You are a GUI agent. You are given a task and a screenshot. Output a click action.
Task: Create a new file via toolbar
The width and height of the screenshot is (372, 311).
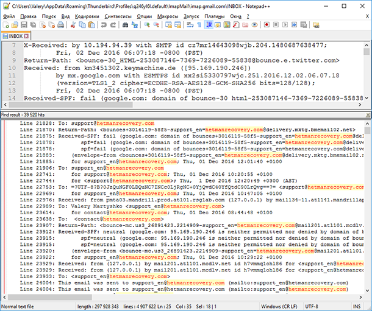click(x=5, y=25)
